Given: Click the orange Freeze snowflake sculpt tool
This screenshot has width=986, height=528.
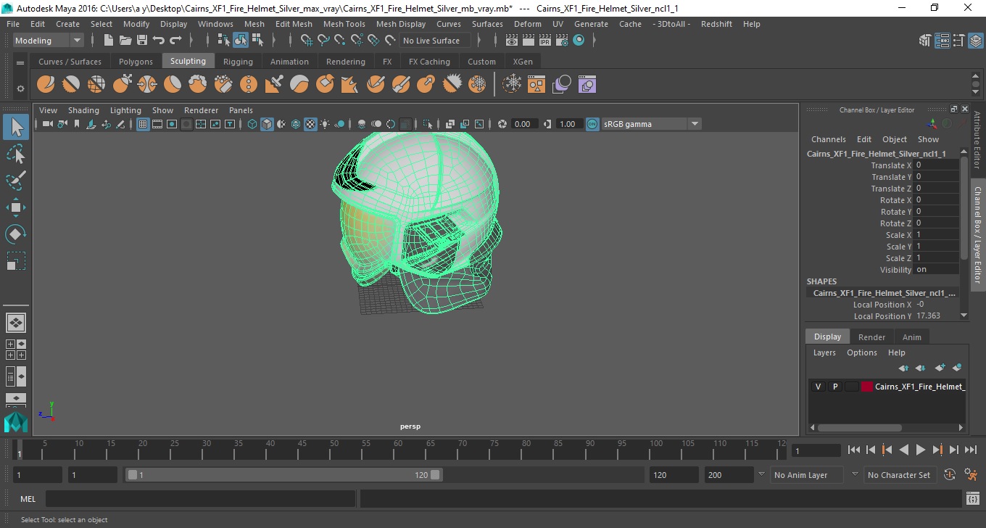Looking at the screenshot, I should 477,85.
